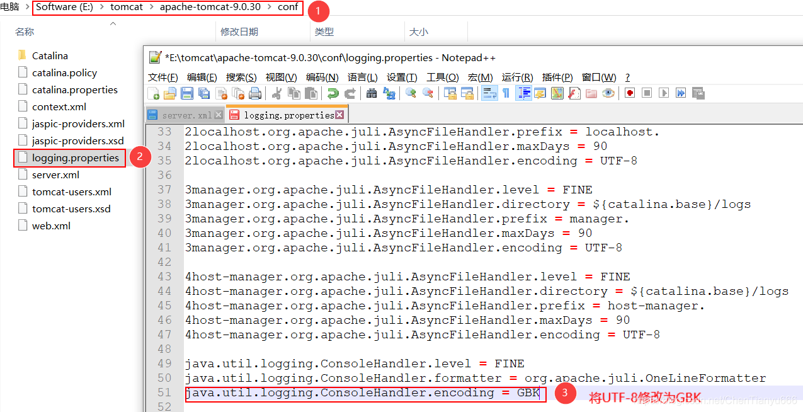The height and width of the screenshot is (412, 803).
Task: Click the Close All toolbar icon
Action: 238,93
